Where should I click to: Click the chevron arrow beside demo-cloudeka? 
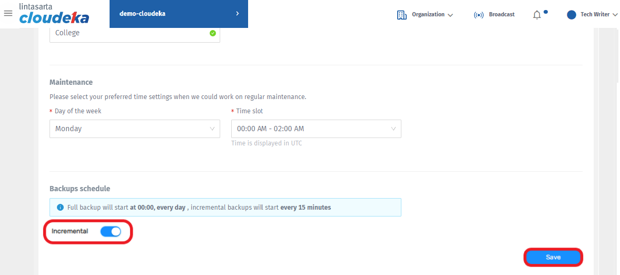(238, 14)
